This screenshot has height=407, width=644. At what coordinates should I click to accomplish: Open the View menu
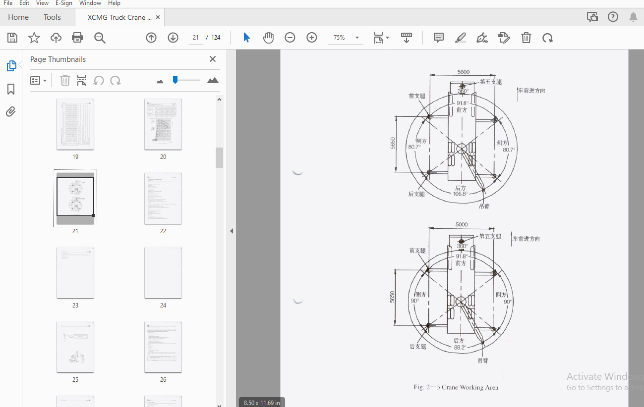click(x=42, y=3)
